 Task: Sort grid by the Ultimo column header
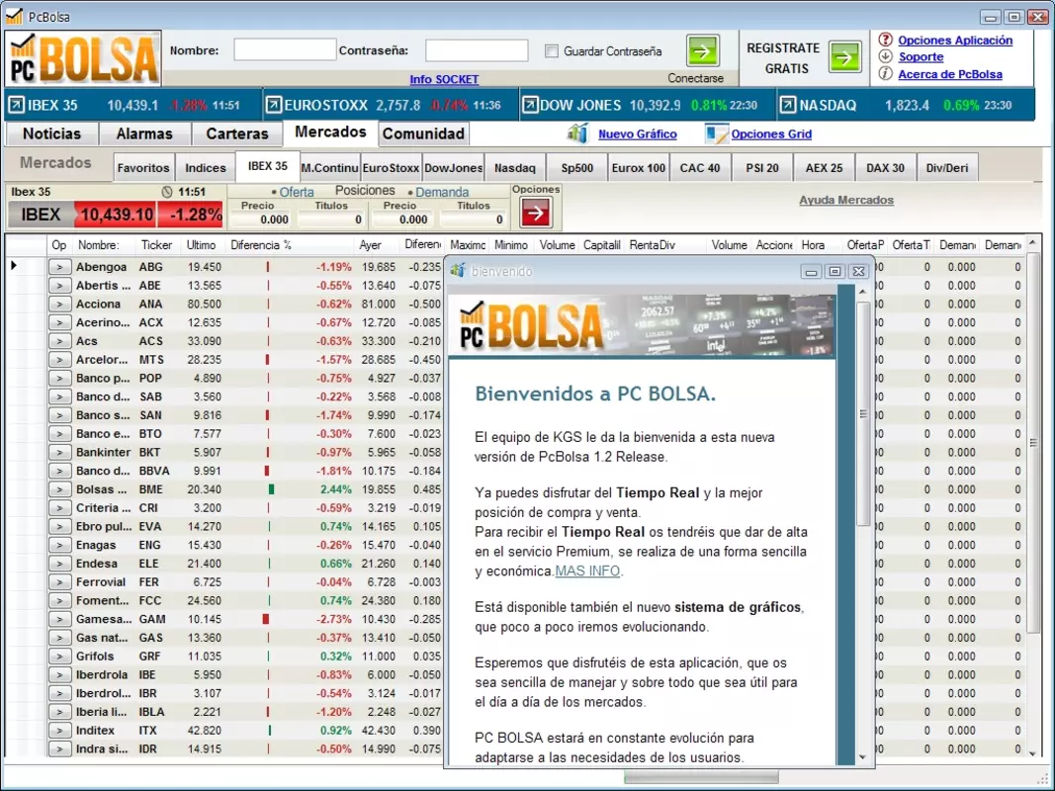tap(201, 245)
